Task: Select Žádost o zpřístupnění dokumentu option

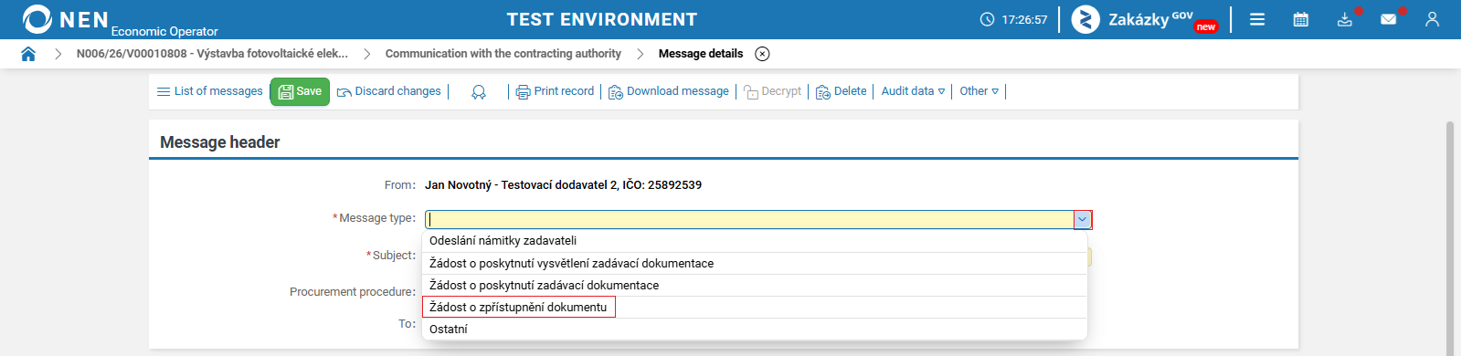Action: (x=755, y=307)
